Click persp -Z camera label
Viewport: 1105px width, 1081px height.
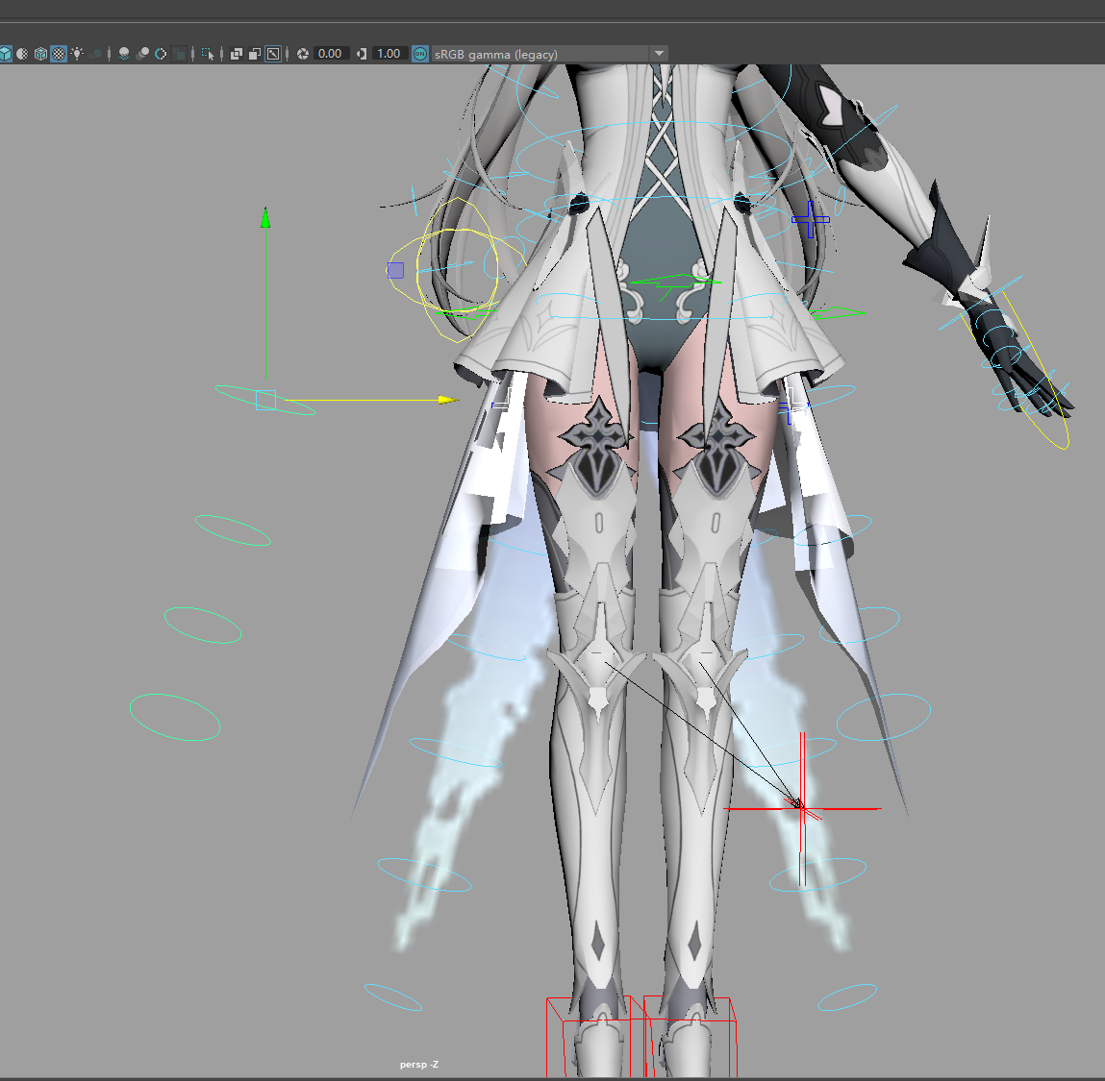[x=419, y=1064]
